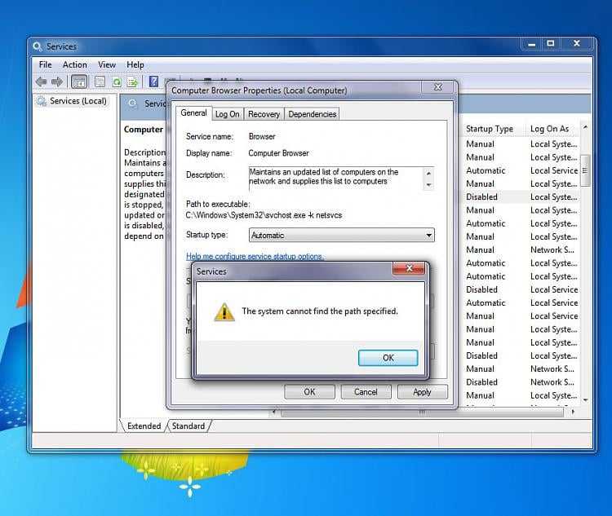Click the Apply button
Screen dimensions: 612x516
[x=422, y=392]
